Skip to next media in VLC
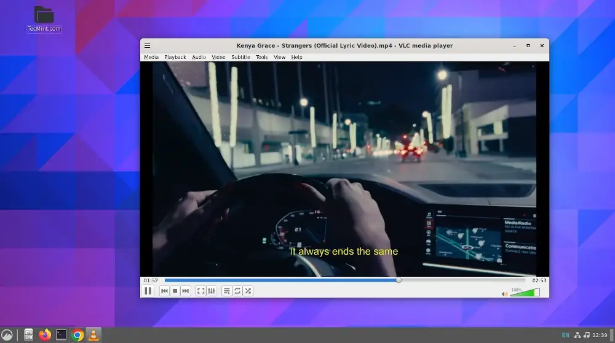 [x=186, y=291]
